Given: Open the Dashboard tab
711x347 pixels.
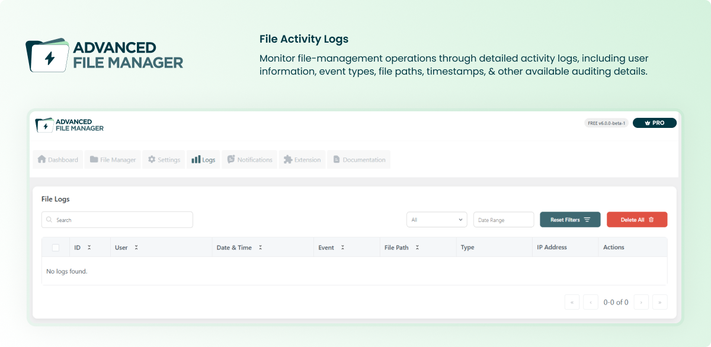Looking at the screenshot, I should 57,159.
